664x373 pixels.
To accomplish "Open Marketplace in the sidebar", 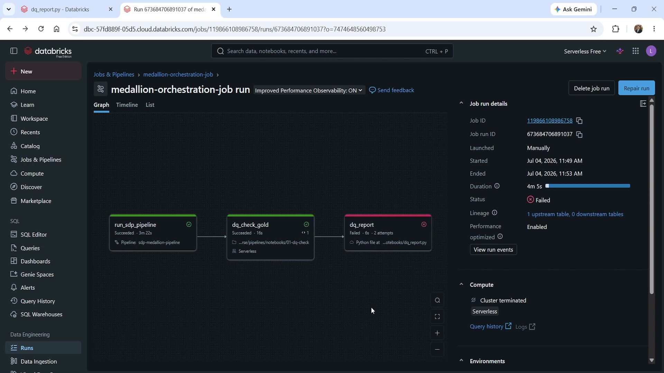I will click(43, 201).
